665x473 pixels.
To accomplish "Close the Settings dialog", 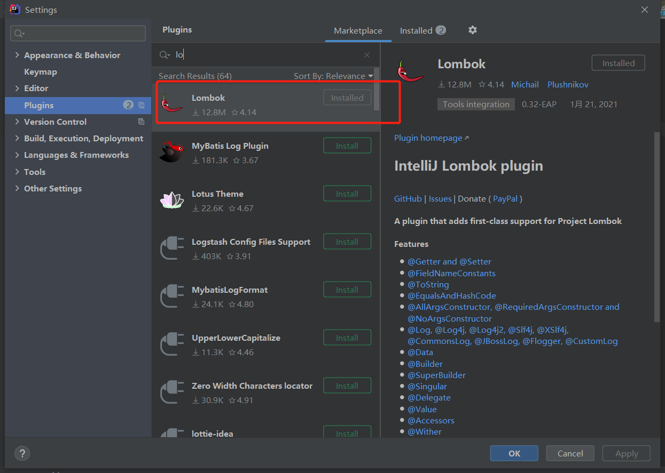I will click(645, 10).
